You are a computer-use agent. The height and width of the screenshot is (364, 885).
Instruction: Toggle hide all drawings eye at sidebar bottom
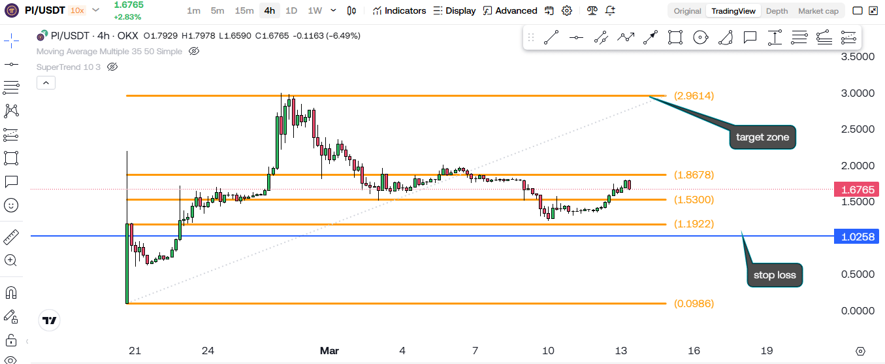(x=11, y=359)
